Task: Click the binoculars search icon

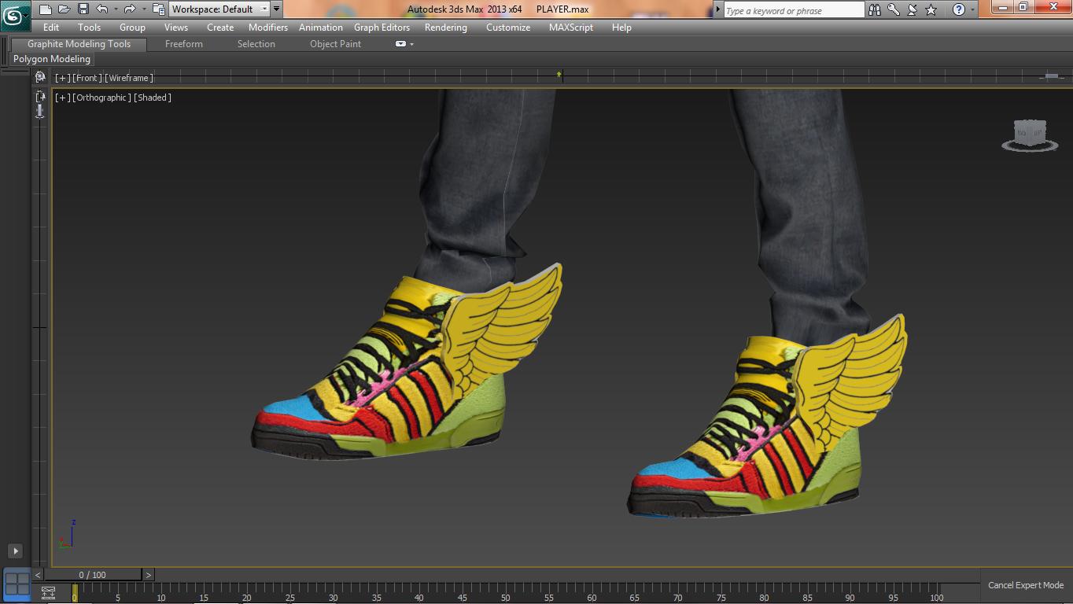Action: click(x=875, y=9)
